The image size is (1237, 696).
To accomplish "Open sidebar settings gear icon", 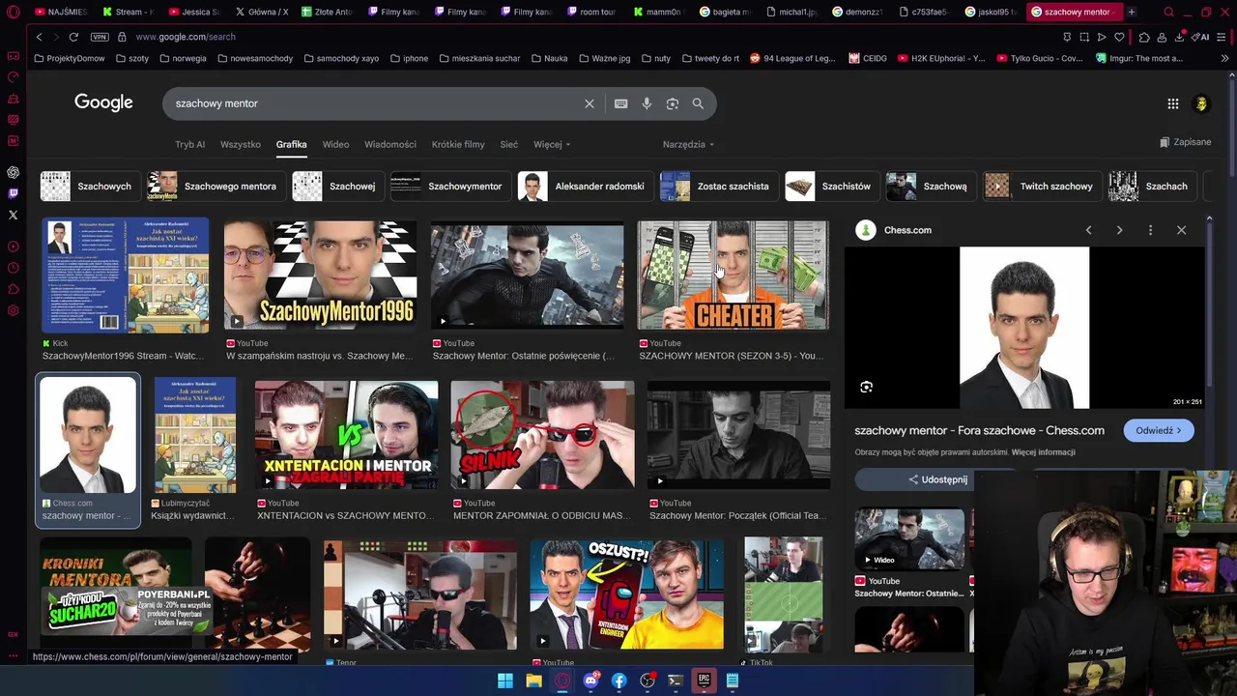I will [x=14, y=310].
